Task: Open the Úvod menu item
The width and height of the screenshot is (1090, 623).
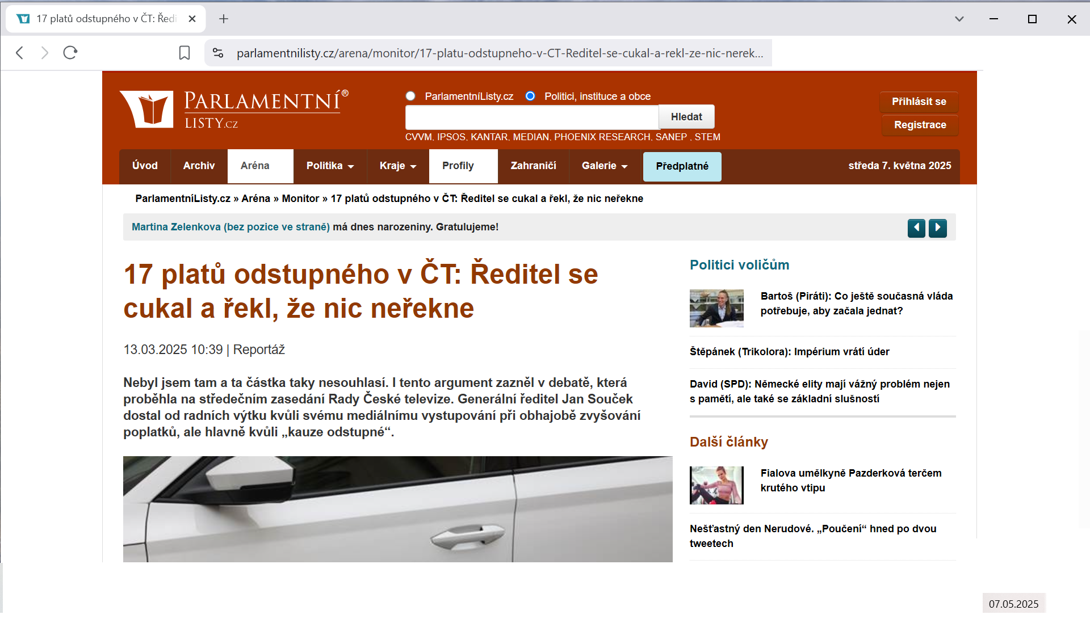Action: pos(145,166)
